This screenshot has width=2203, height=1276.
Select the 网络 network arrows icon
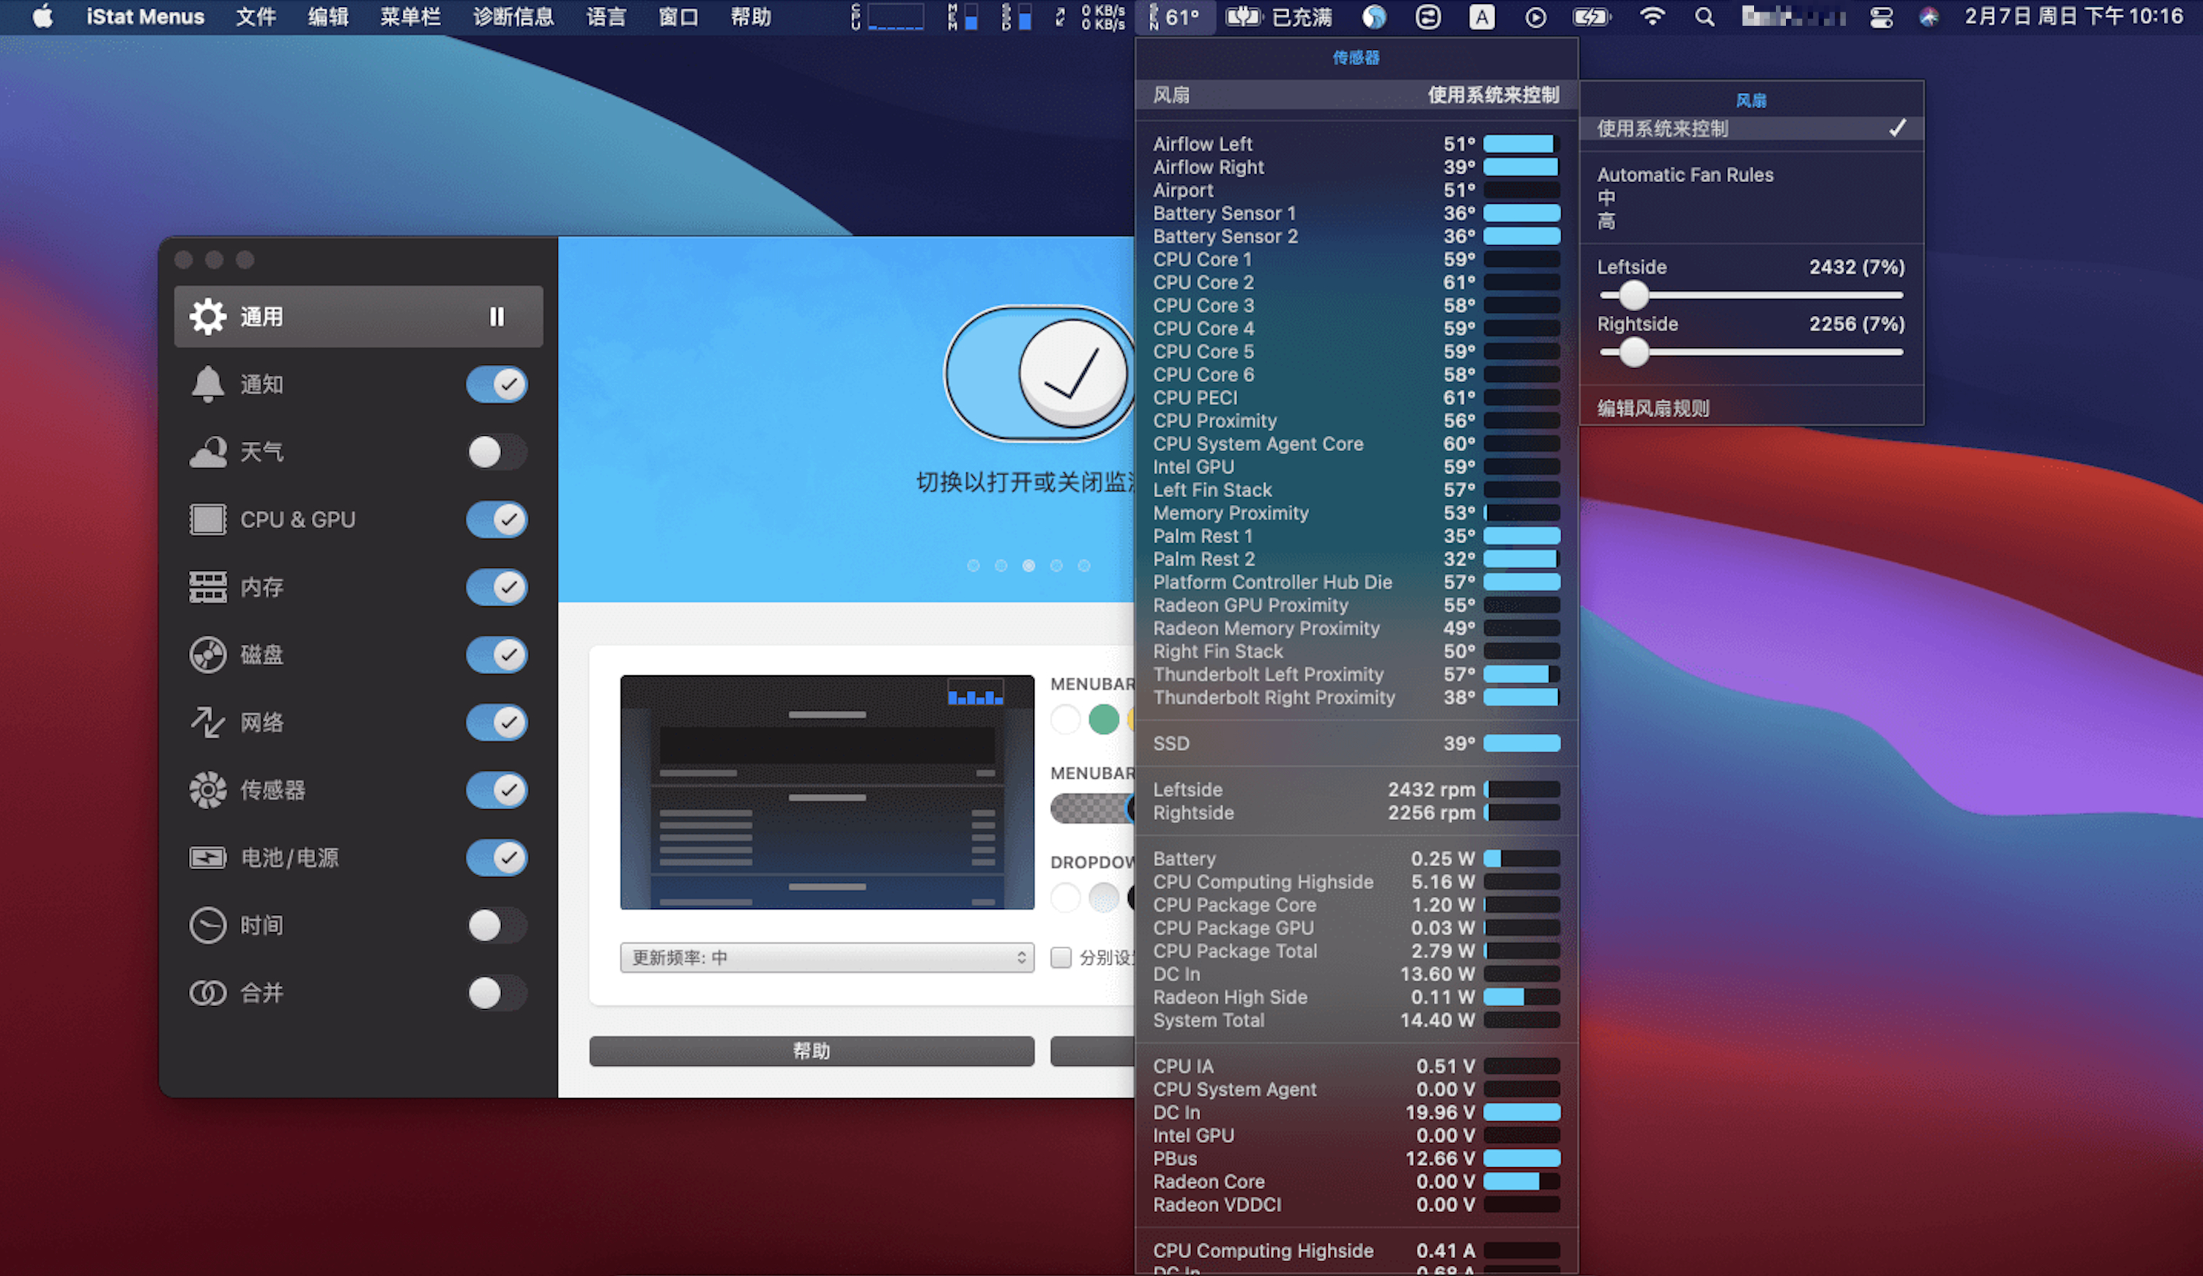coord(207,722)
